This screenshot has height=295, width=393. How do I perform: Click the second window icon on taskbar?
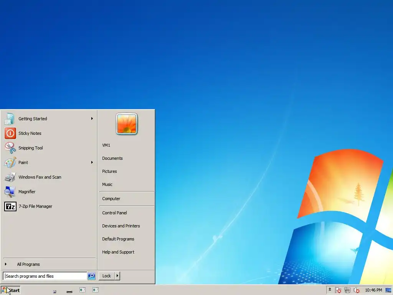[x=96, y=290]
